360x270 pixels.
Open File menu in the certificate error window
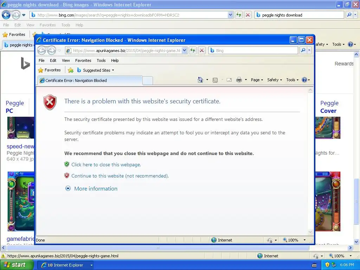click(41, 60)
